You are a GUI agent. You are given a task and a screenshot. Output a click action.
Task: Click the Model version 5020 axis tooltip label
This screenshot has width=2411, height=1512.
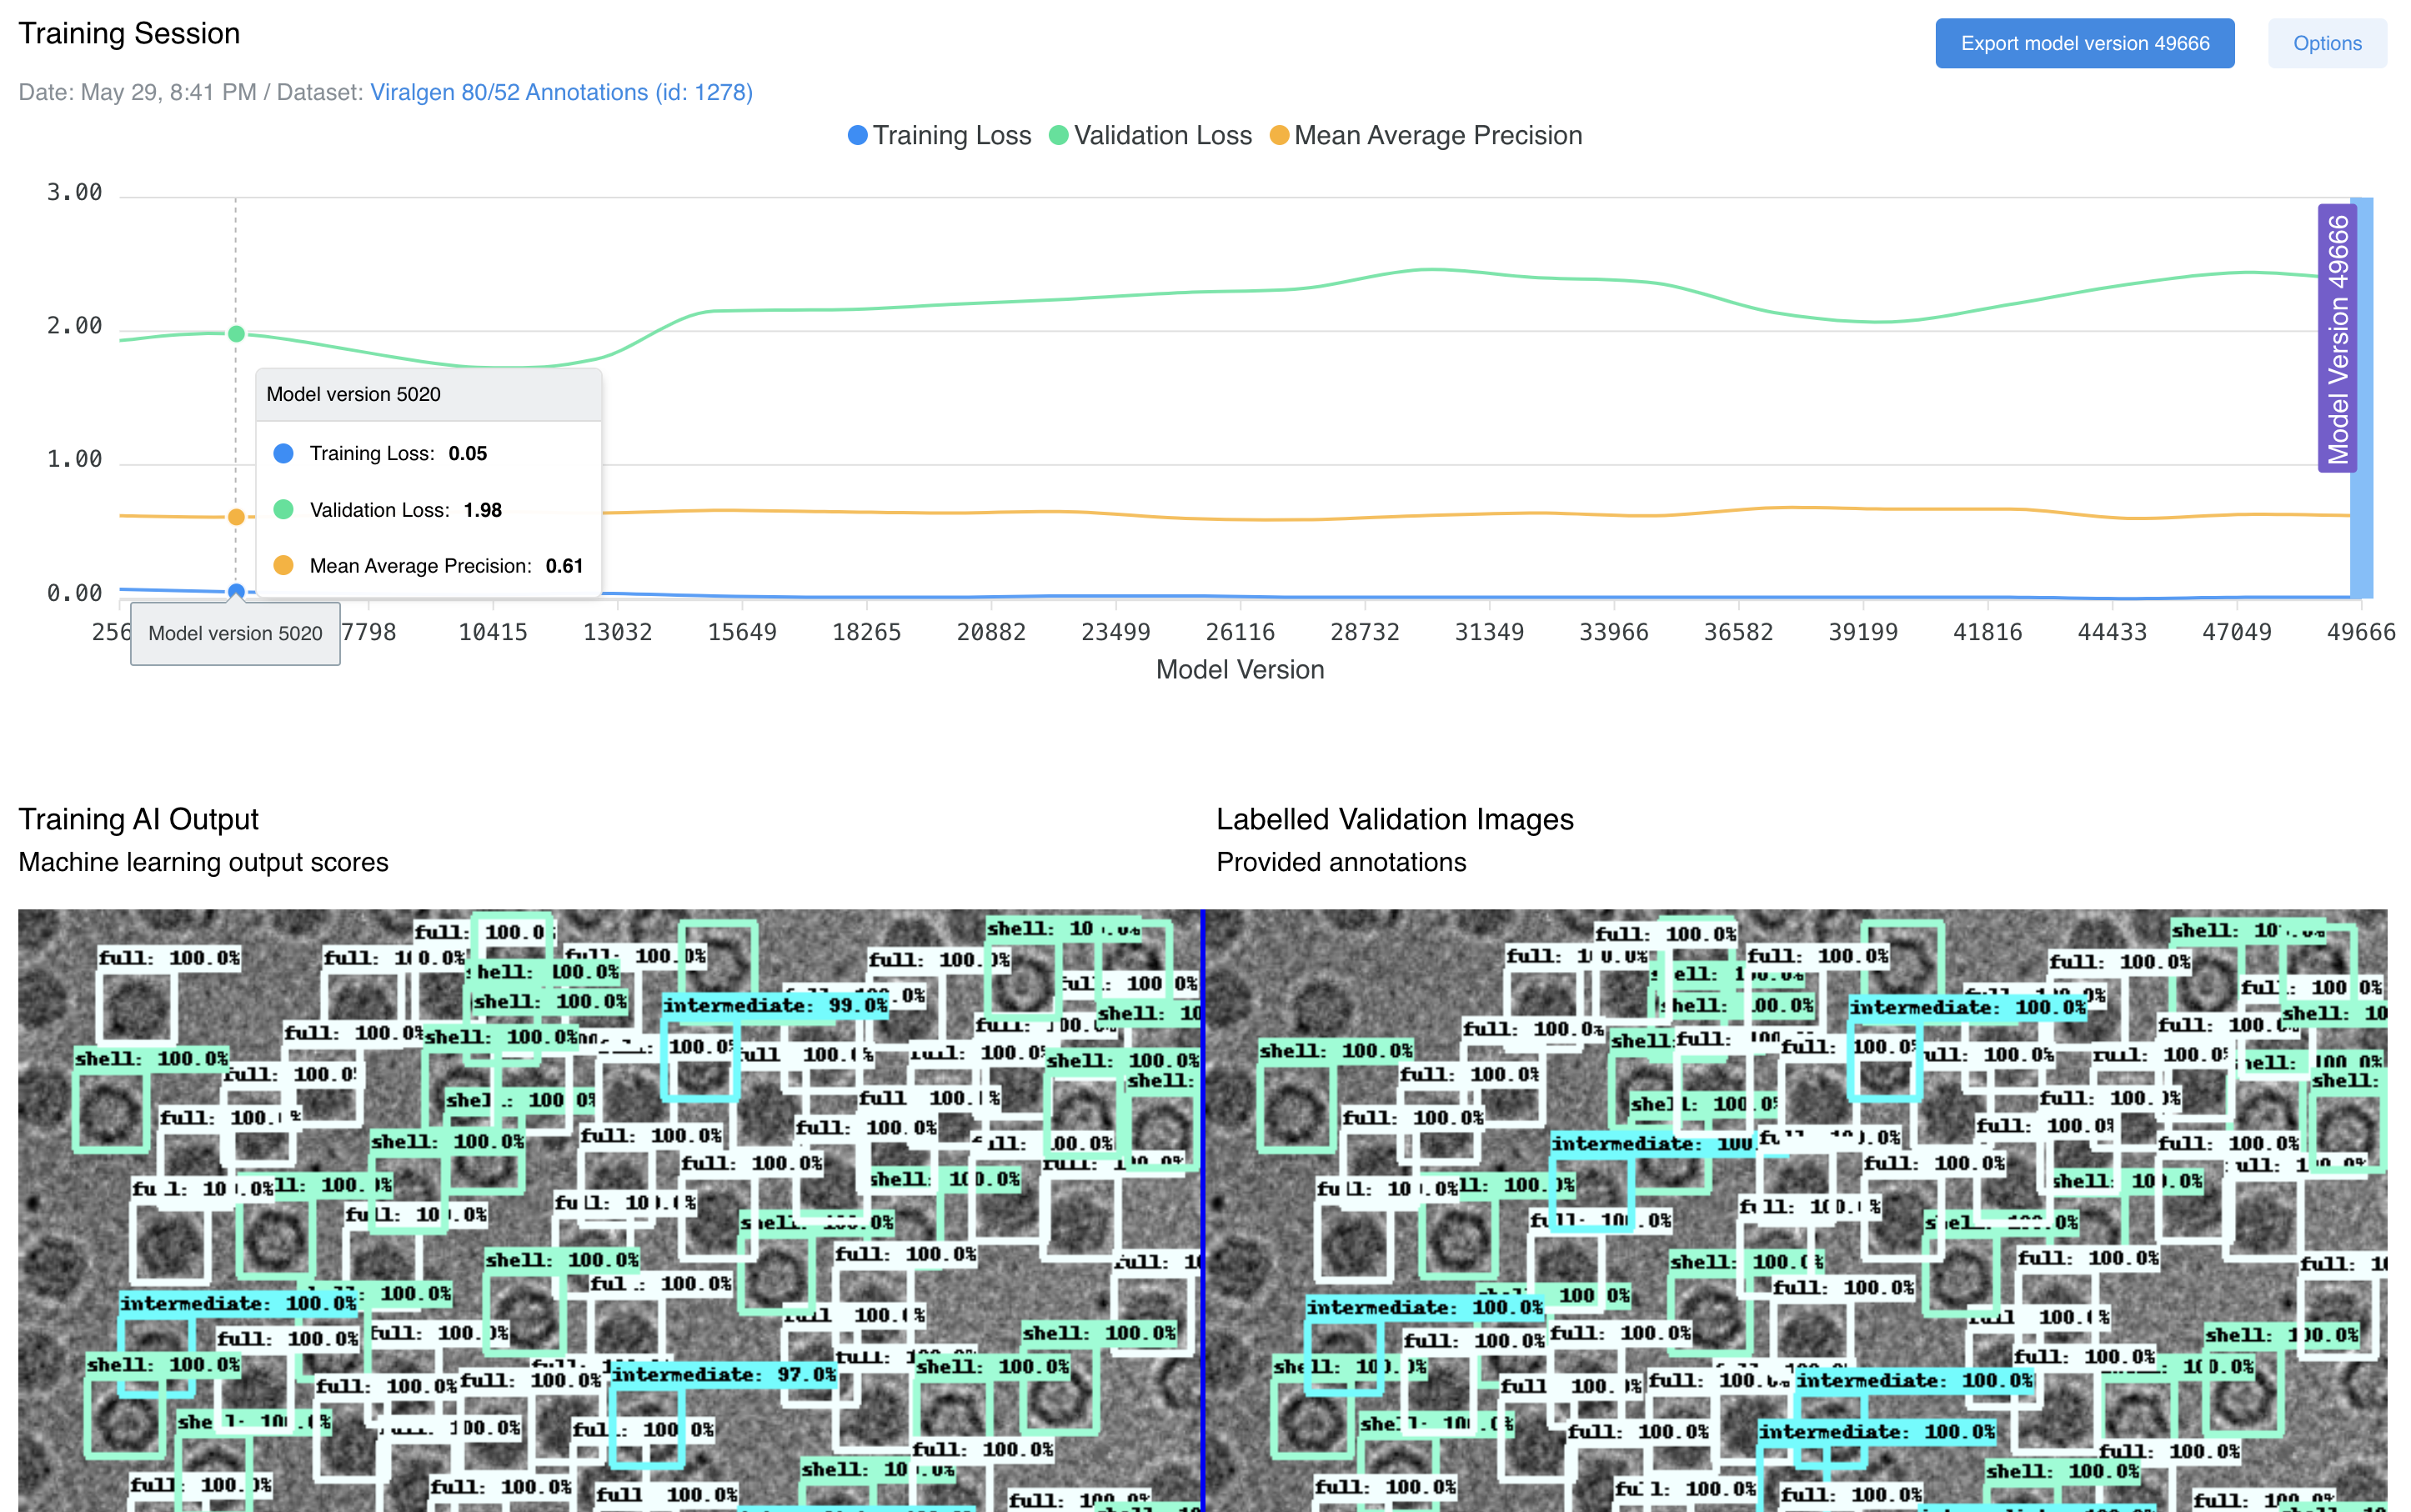click(235, 633)
